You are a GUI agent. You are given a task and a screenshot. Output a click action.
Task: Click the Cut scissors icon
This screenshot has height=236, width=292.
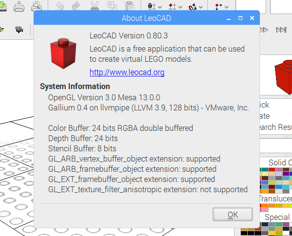[94, 6]
